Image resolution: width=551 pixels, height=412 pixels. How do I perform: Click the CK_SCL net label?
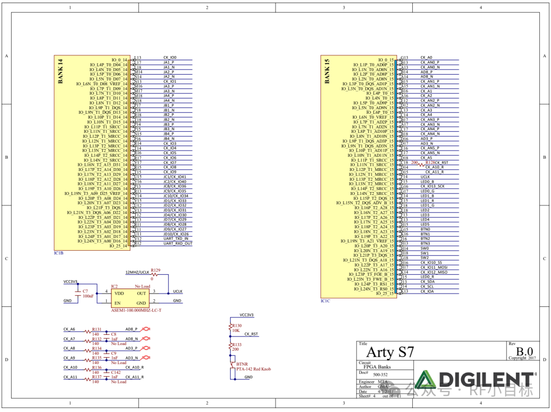[427, 286]
